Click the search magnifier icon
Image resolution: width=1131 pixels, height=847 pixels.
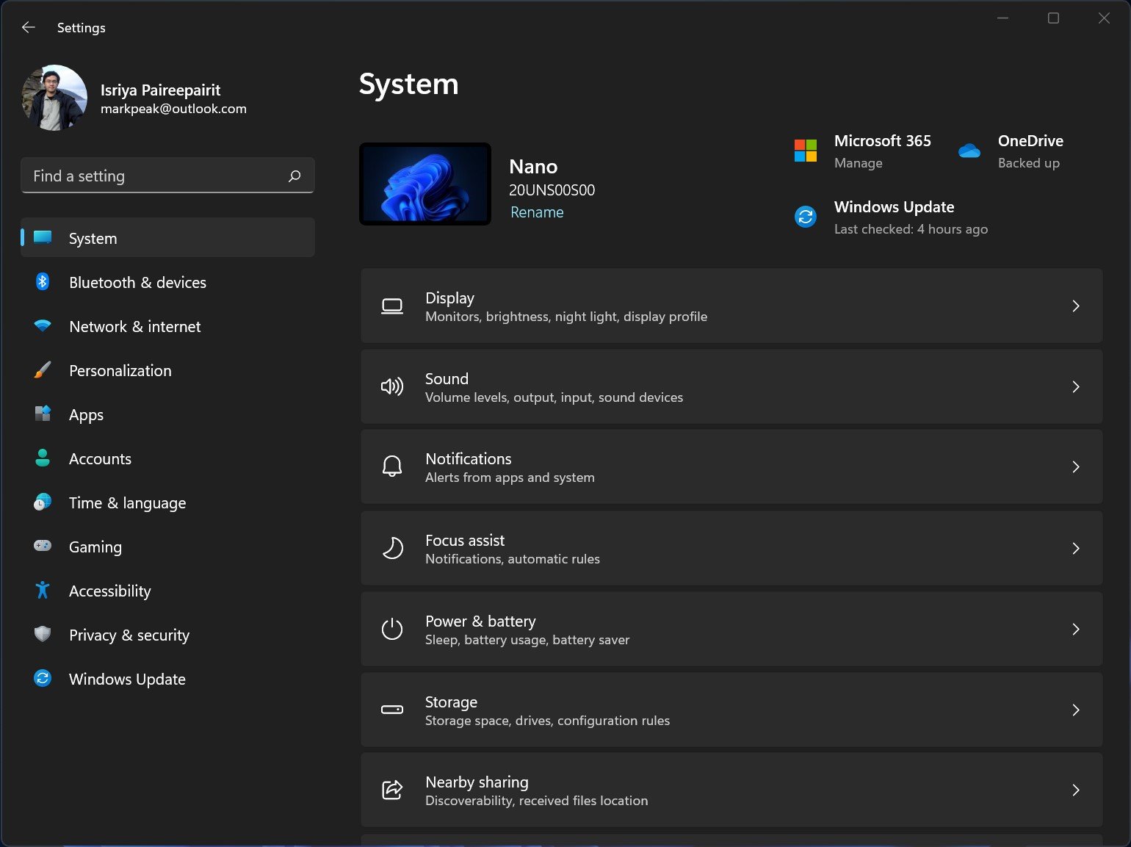pos(295,176)
